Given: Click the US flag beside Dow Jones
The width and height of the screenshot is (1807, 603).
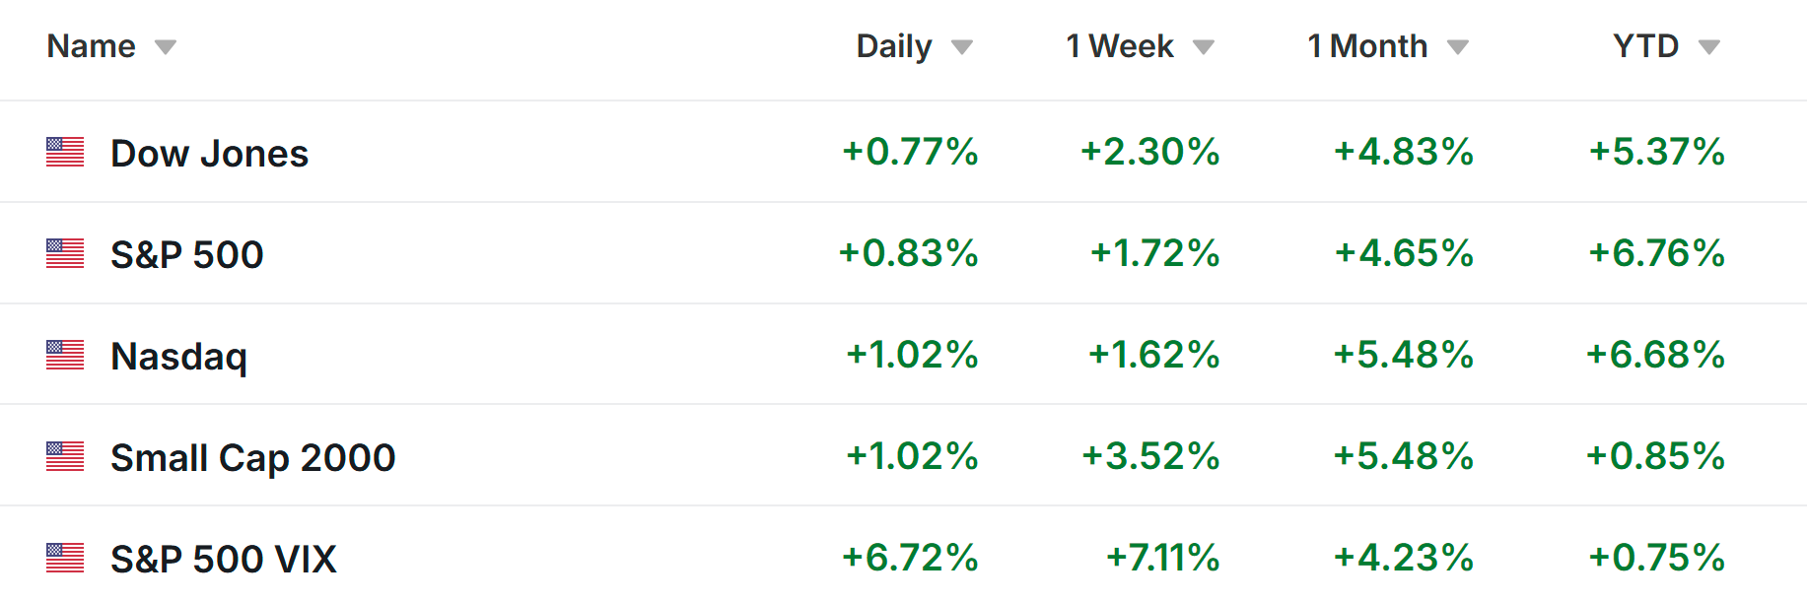Looking at the screenshot, I should [65, 152].
